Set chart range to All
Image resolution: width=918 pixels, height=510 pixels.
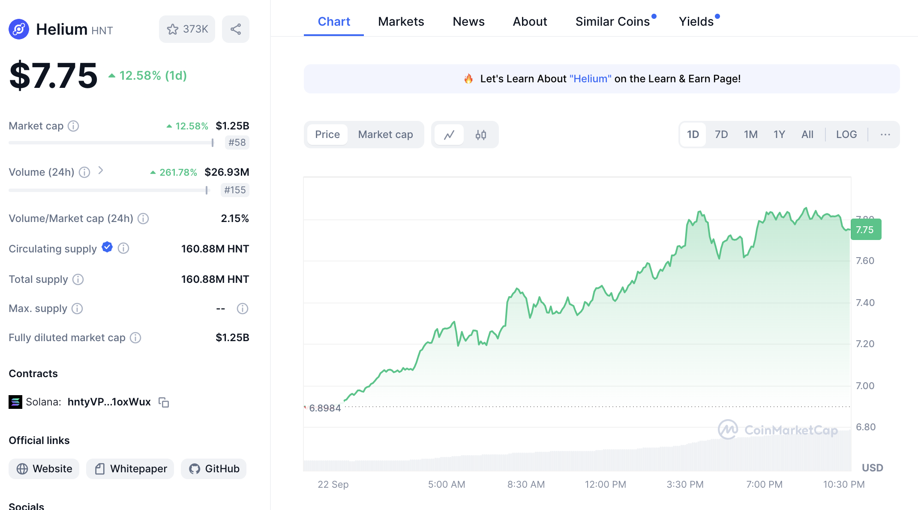(807, 135)
